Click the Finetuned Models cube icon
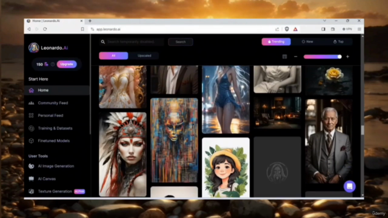 click(31, 140)
